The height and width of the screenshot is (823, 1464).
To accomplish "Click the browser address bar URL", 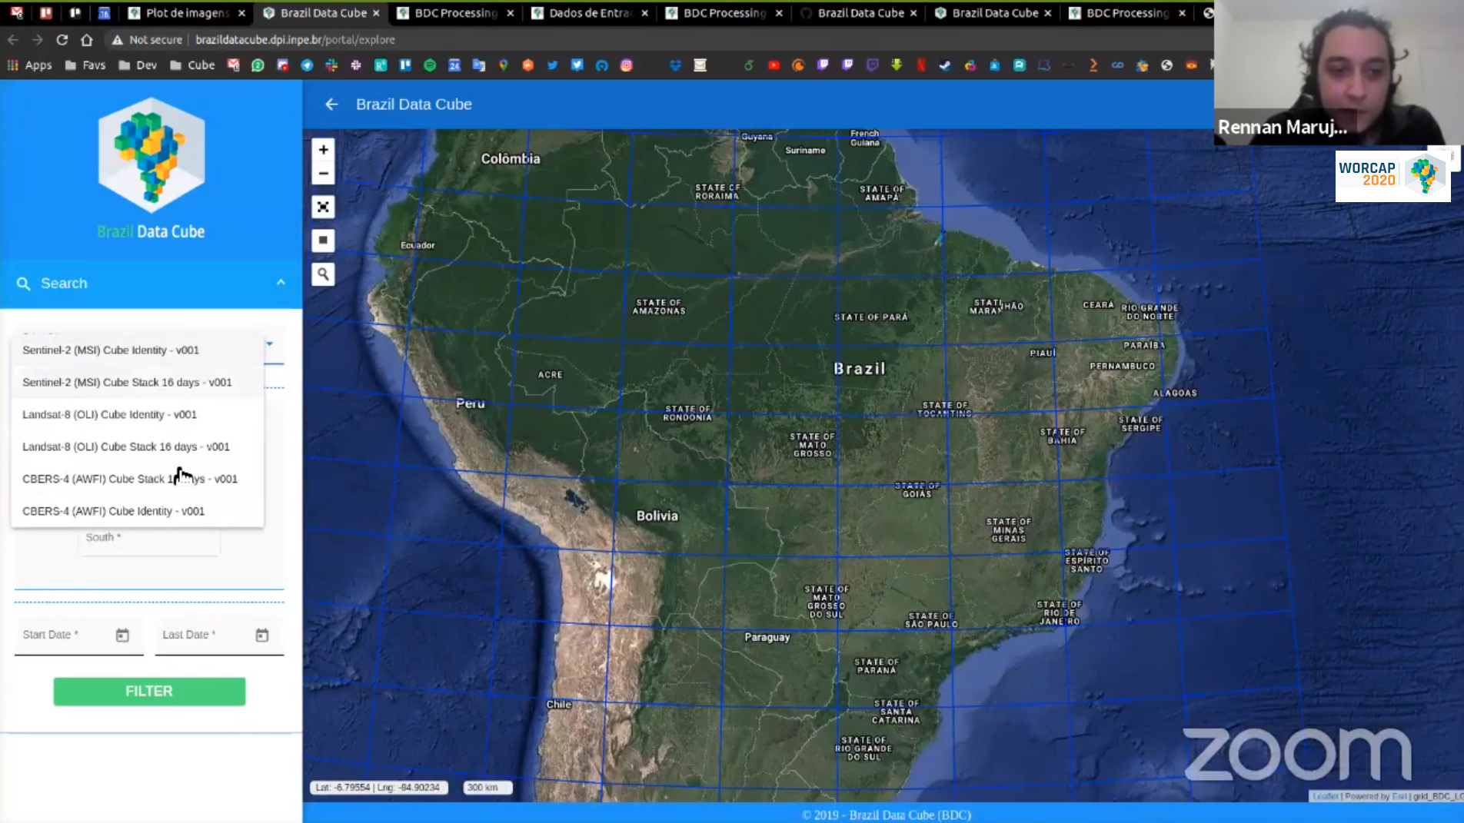I will click(x=295, y=40).
